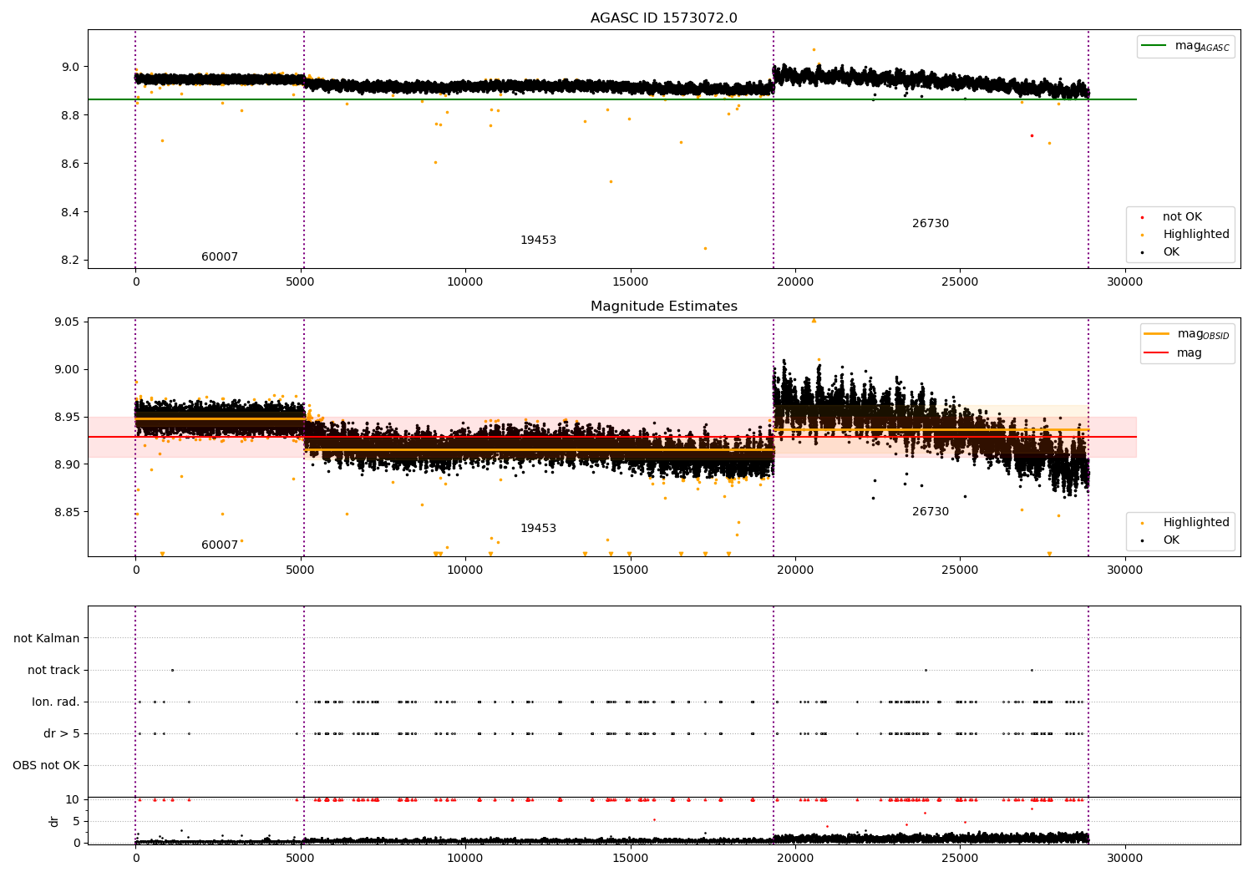Click OBSID label "19453" in the top plot
Image resolution: width=1253 pixels, height=877 pixels.
538,241
